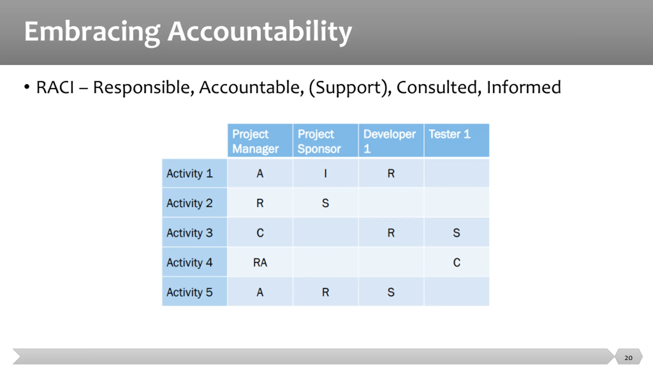The height and width of the screenshot is (367, 653).
Task: Click Activity 2 Project Sponsor S cell
Action: pos(325,203)
